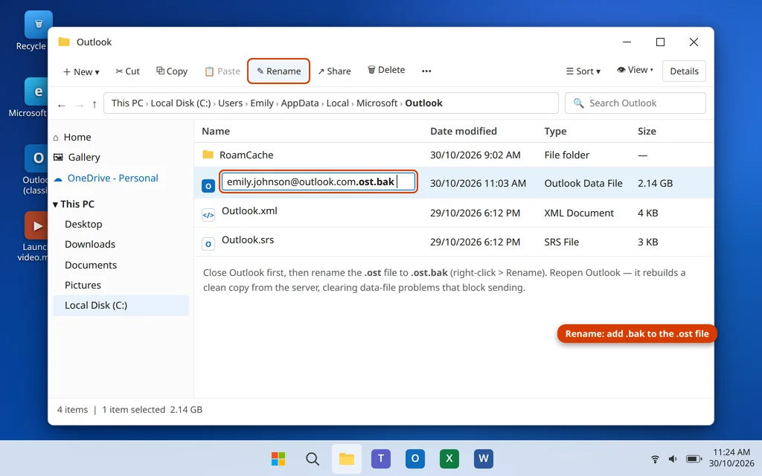The height and width of the screenshot is (476, 762).
Task: Open the Windows Start menu
Action: click(278, 458)
